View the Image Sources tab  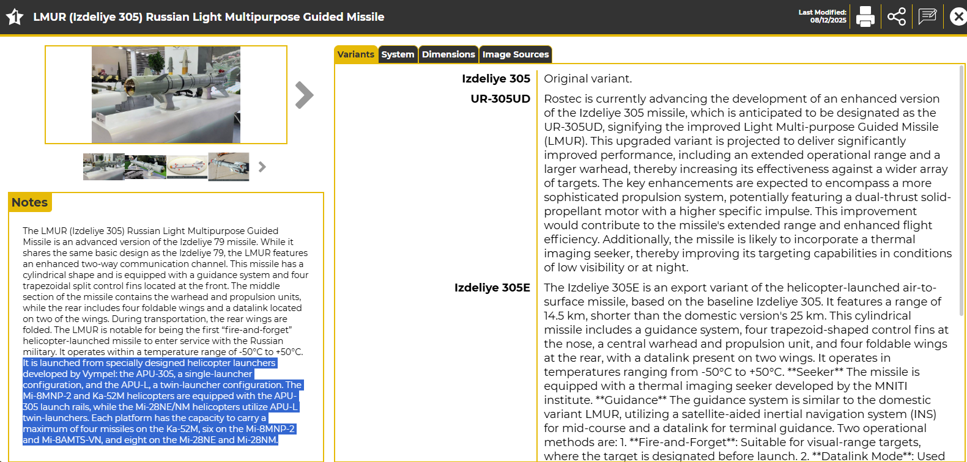pyautogui.click(x=516, y=54)
